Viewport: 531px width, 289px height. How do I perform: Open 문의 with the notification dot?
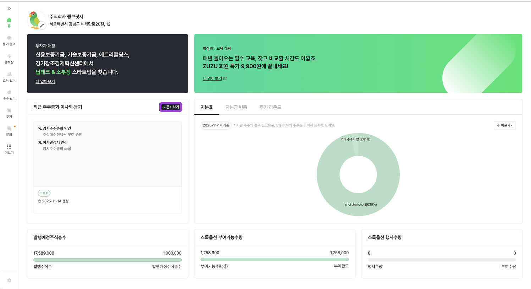point(9,131)
